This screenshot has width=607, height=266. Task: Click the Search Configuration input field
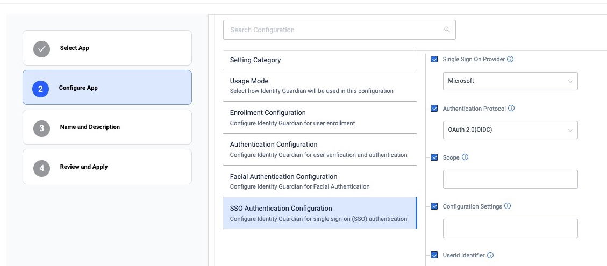tap(333, 30)
